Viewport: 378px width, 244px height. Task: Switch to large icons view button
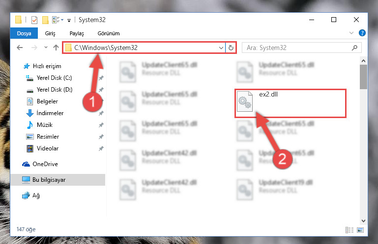coord(360,230)
